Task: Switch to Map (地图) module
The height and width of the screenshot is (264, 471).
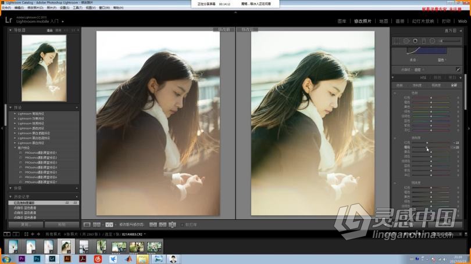Action: point(384,21)
